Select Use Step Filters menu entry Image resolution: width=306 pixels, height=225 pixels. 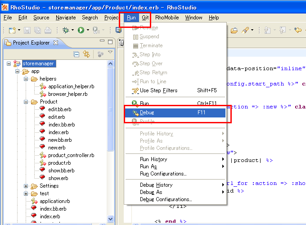click(175, 90)
